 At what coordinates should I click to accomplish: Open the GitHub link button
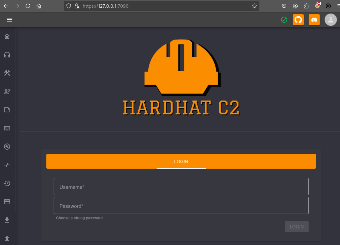click(x=298, y=20)
